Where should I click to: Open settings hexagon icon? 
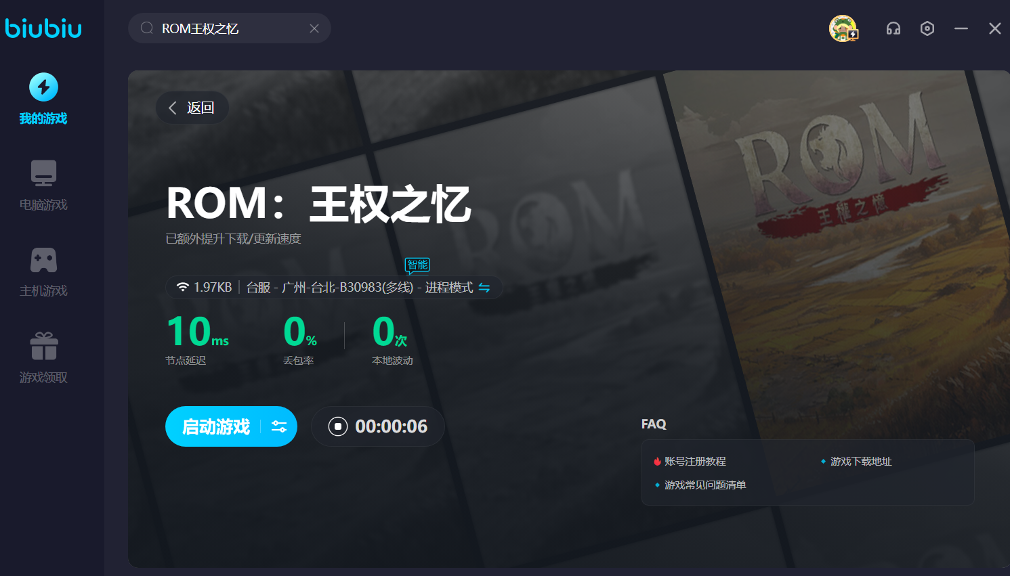tap(927, 28)
